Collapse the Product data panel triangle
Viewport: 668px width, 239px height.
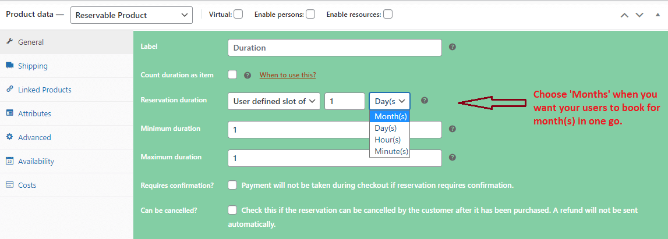pos(655,15)
